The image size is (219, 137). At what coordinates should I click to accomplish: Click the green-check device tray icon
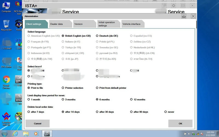(x=194, y=134)
